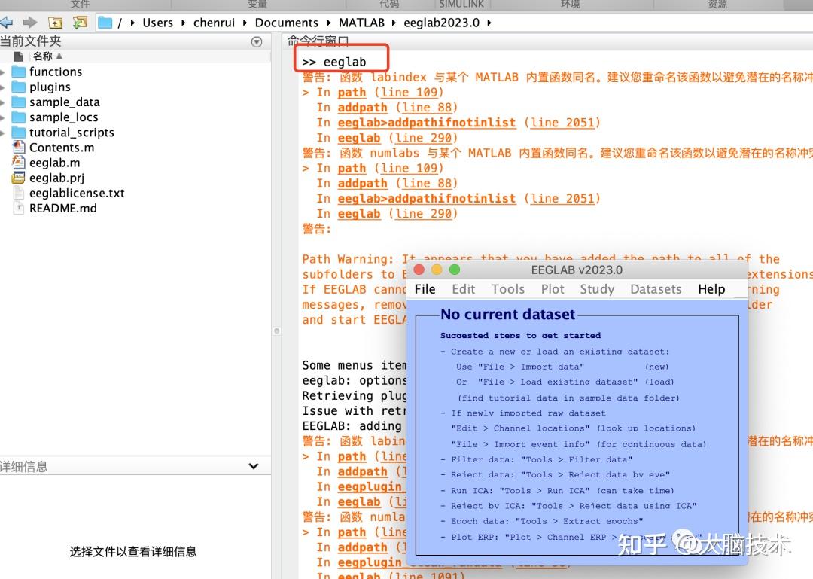813x579 pixels.
Task: Click eeglablicense.txt name in file list
Action: tap(77, 193)
